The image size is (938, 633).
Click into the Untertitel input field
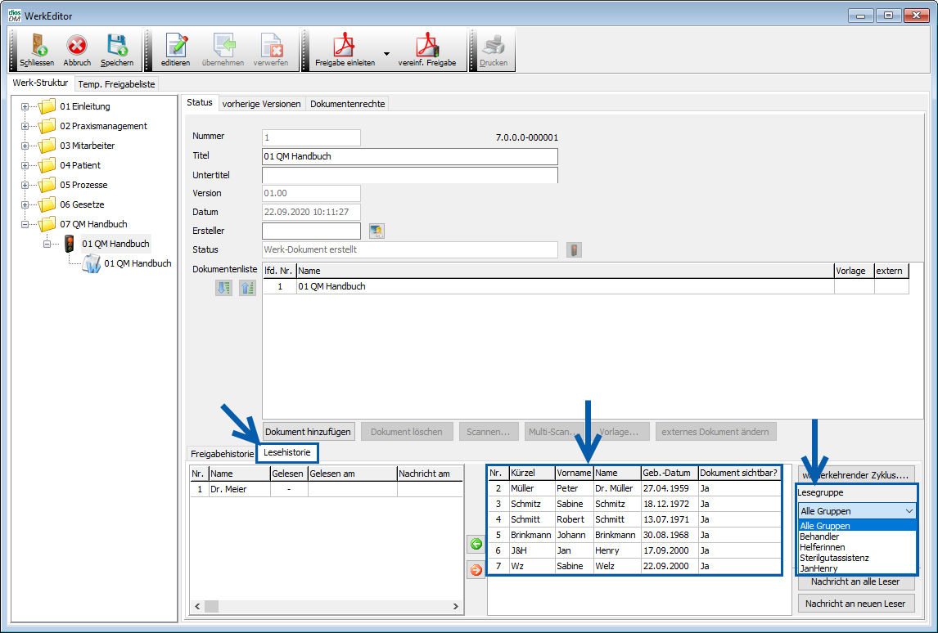pos(409,175)
